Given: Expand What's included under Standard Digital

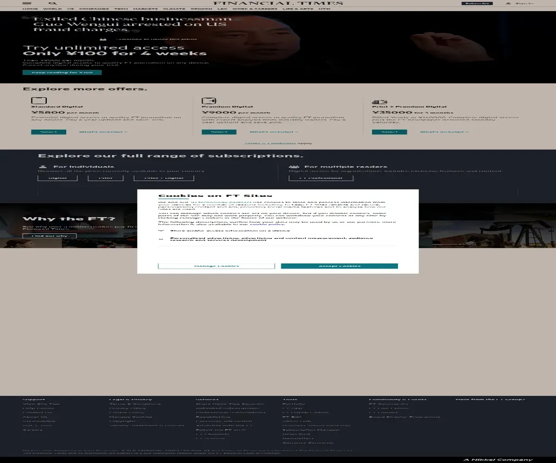Looking at the screenshot, I should tap(103, 132).
